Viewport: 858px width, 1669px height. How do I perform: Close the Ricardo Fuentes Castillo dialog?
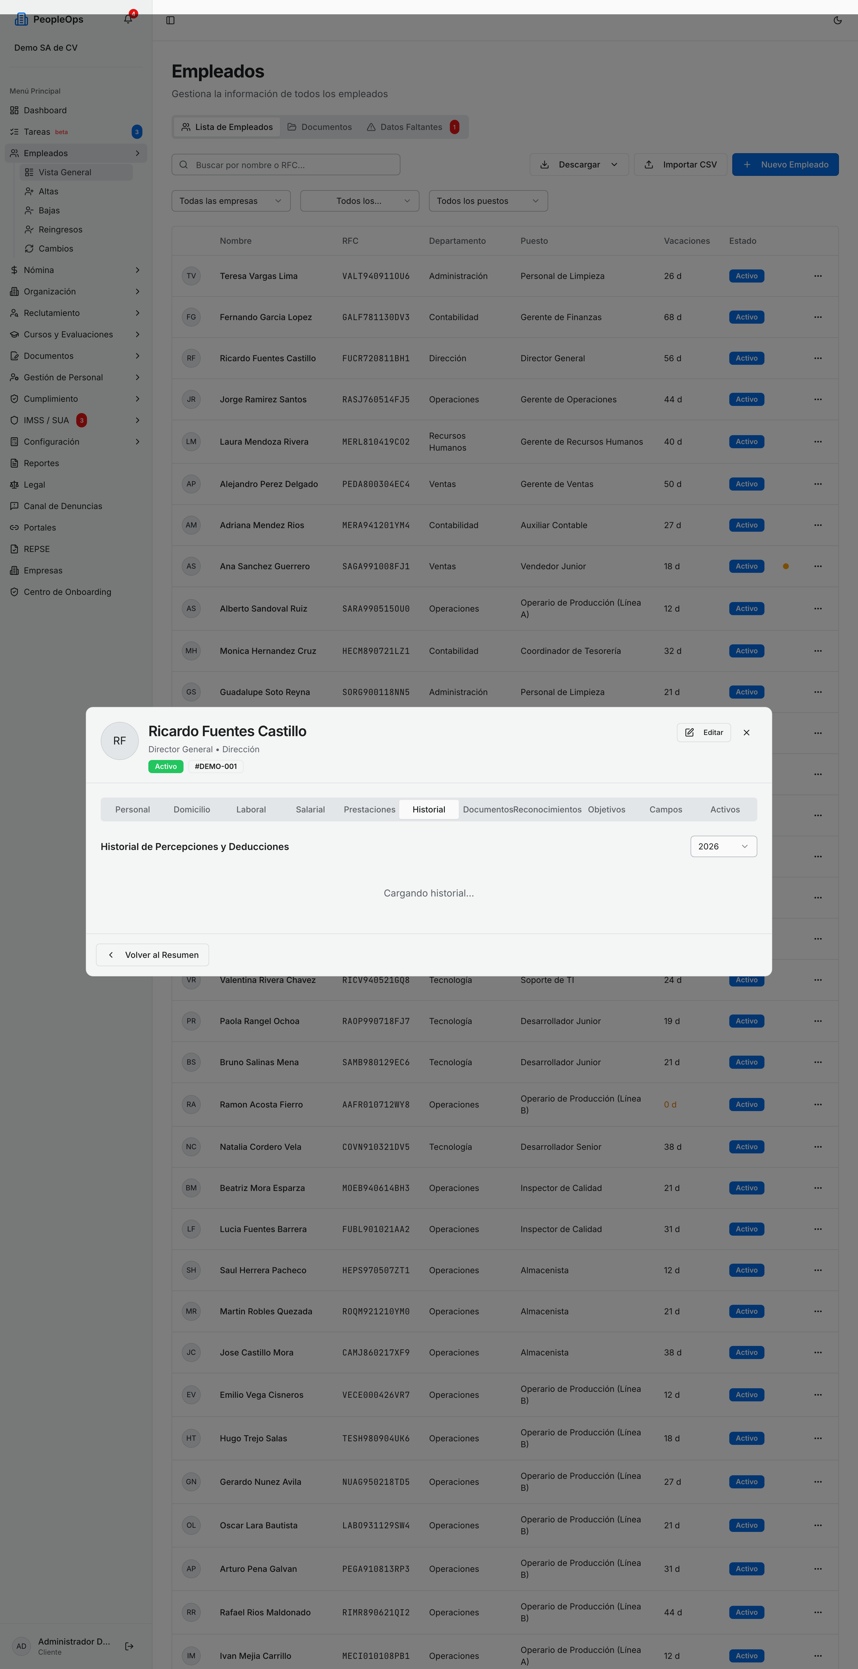(x=746, y=732)
